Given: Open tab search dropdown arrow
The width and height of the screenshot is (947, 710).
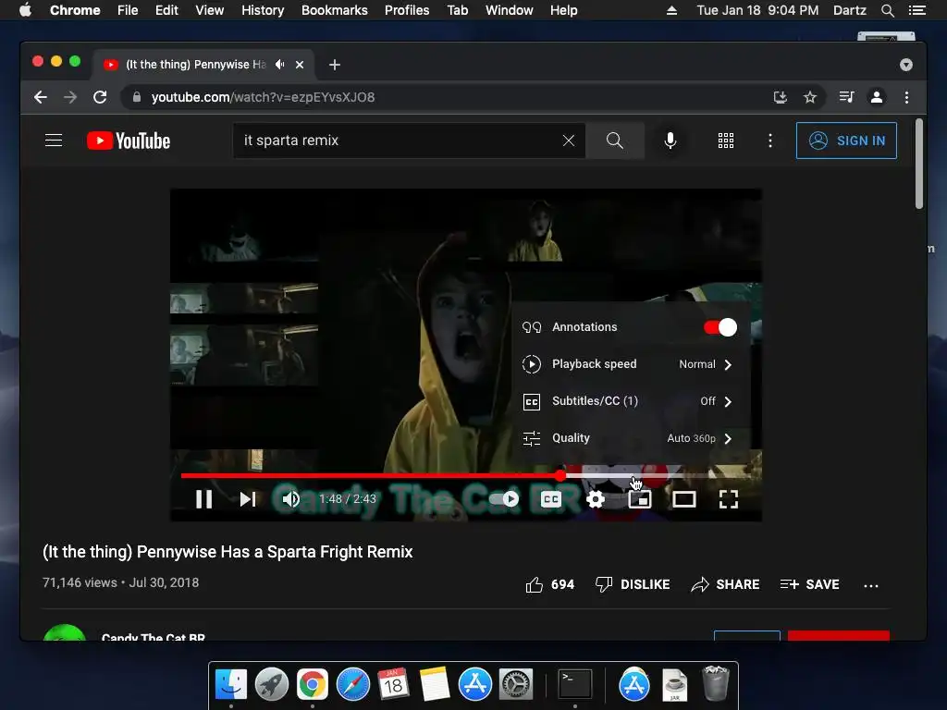Looking at the screenshot, I should point(906,65).
